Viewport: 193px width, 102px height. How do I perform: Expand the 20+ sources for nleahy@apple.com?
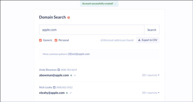tap(151, 93)
